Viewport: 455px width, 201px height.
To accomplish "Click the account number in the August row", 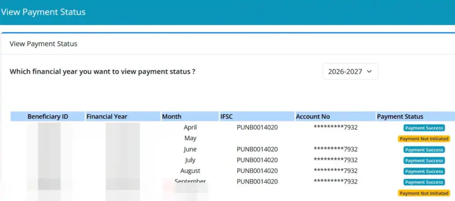I will 335,171.
